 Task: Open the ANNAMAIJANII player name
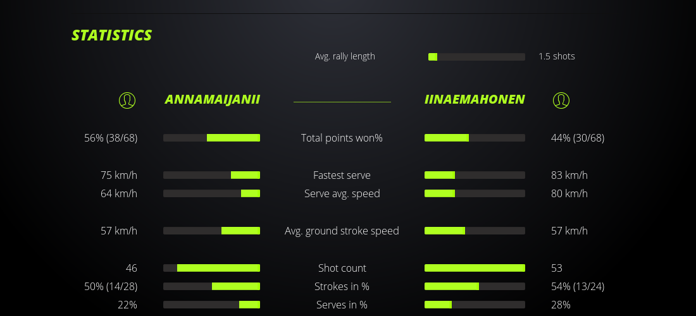coord(213,100)
